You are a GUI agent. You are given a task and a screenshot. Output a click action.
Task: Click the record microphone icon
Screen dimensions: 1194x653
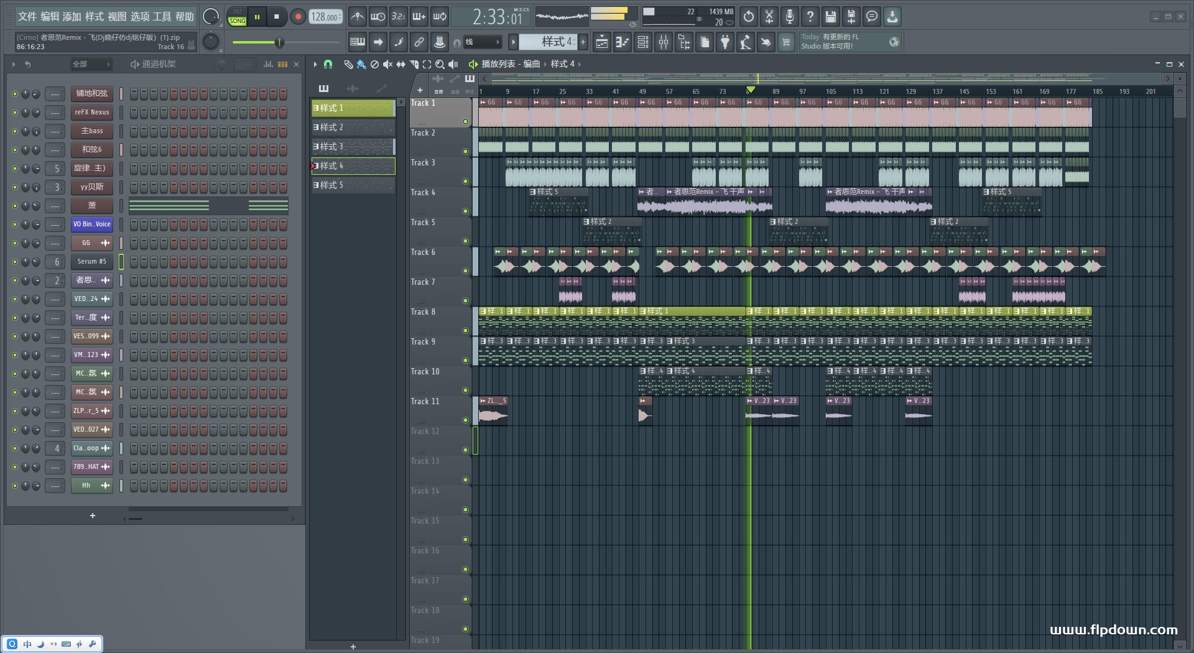pyautogui.click(x=789, y=17)
